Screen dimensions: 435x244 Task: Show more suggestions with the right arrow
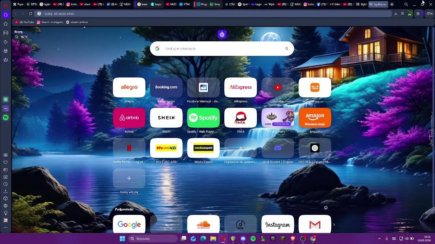(x=334, y=224)
